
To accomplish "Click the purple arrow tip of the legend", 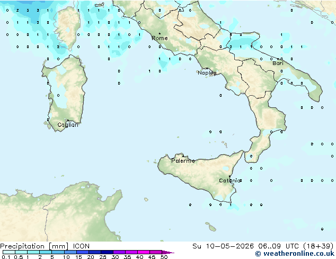I will click(168, 252).
